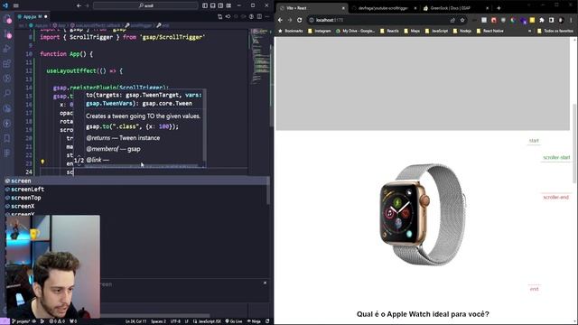
Task: Select the 'screenTop' autocomplete suggestion
Action: point(135,198)
